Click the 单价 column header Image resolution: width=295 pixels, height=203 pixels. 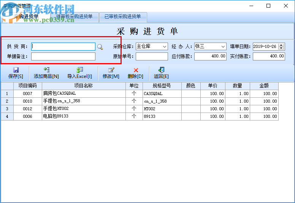tap(213, 86)
